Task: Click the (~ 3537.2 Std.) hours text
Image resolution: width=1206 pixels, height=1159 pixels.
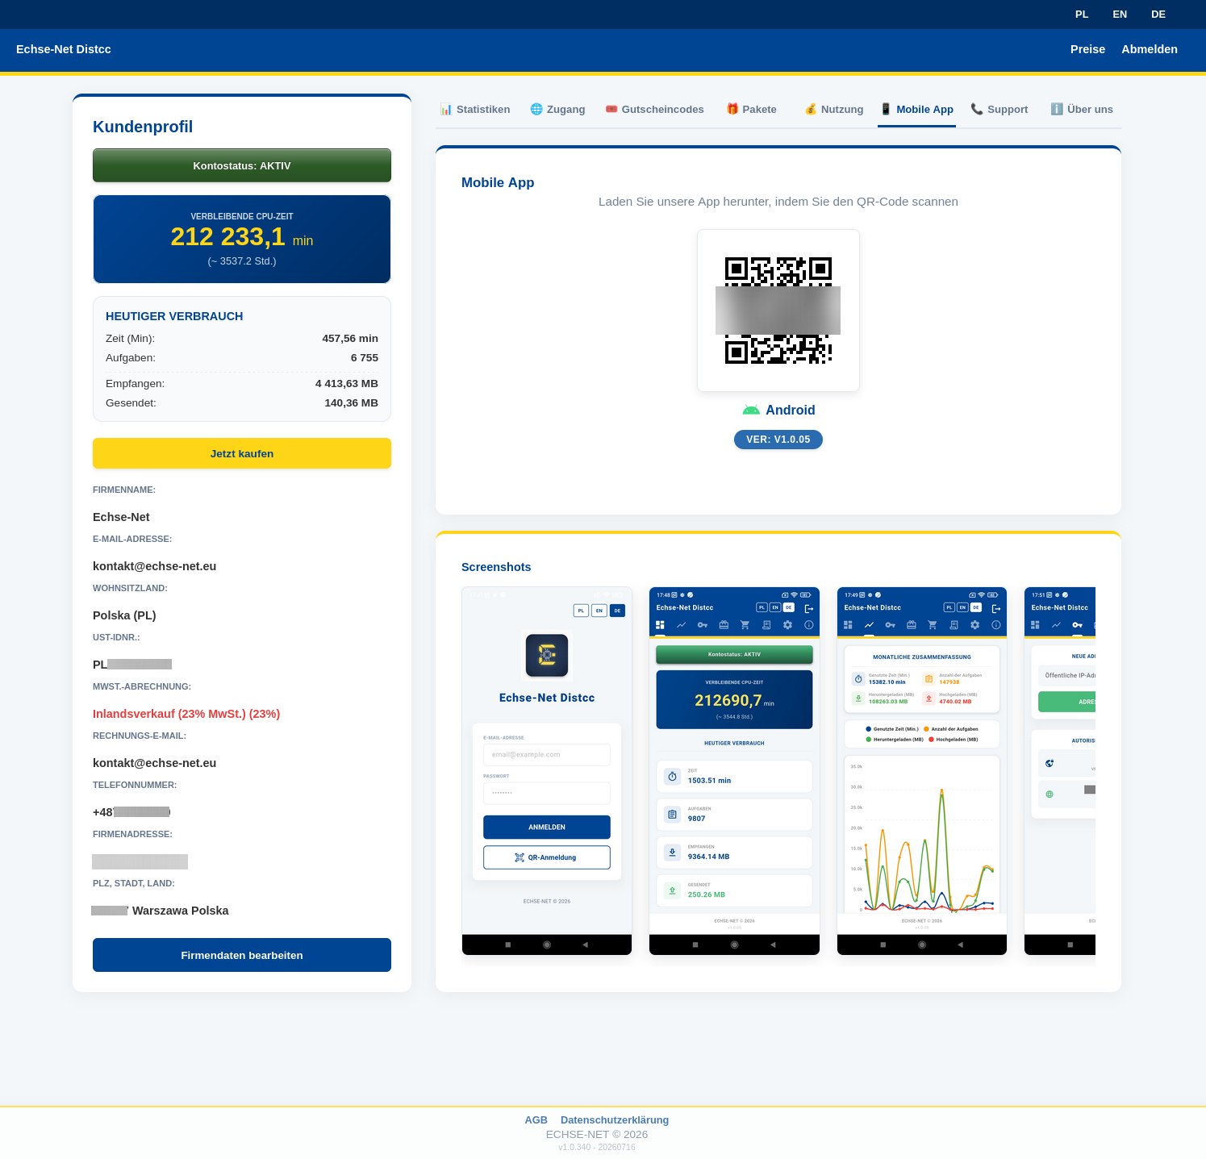Action: coord(242,261)
